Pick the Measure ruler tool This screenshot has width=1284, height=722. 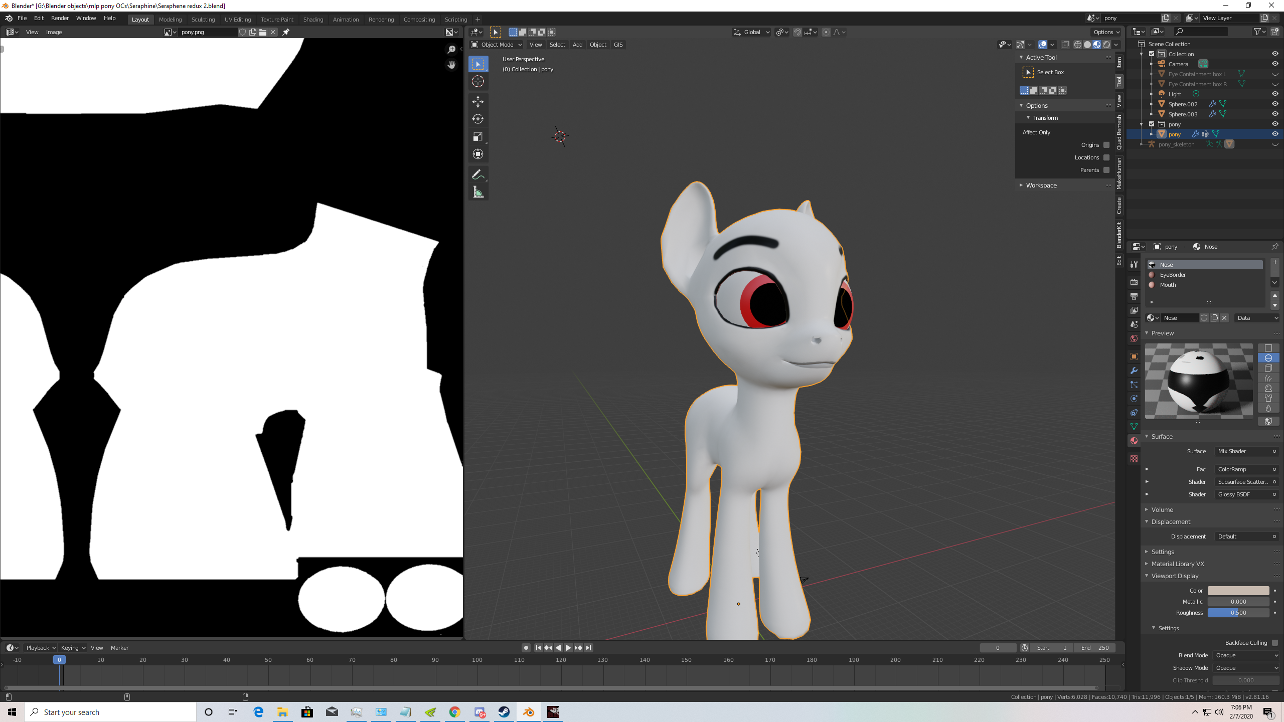[x=477, y=192]
